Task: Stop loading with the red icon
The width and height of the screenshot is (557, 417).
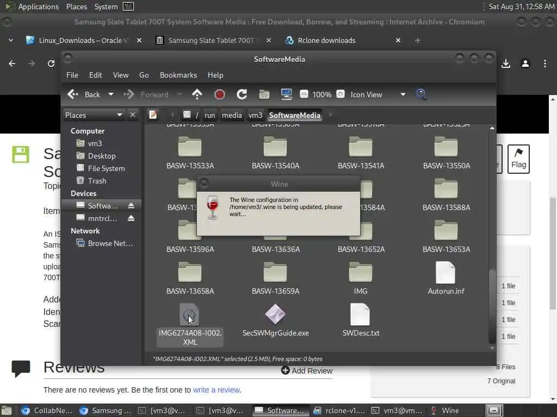Action: (220, 94)
